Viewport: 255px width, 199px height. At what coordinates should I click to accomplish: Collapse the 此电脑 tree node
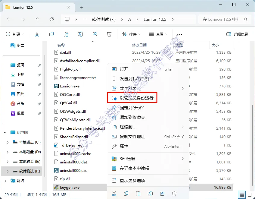click(5, 133)
